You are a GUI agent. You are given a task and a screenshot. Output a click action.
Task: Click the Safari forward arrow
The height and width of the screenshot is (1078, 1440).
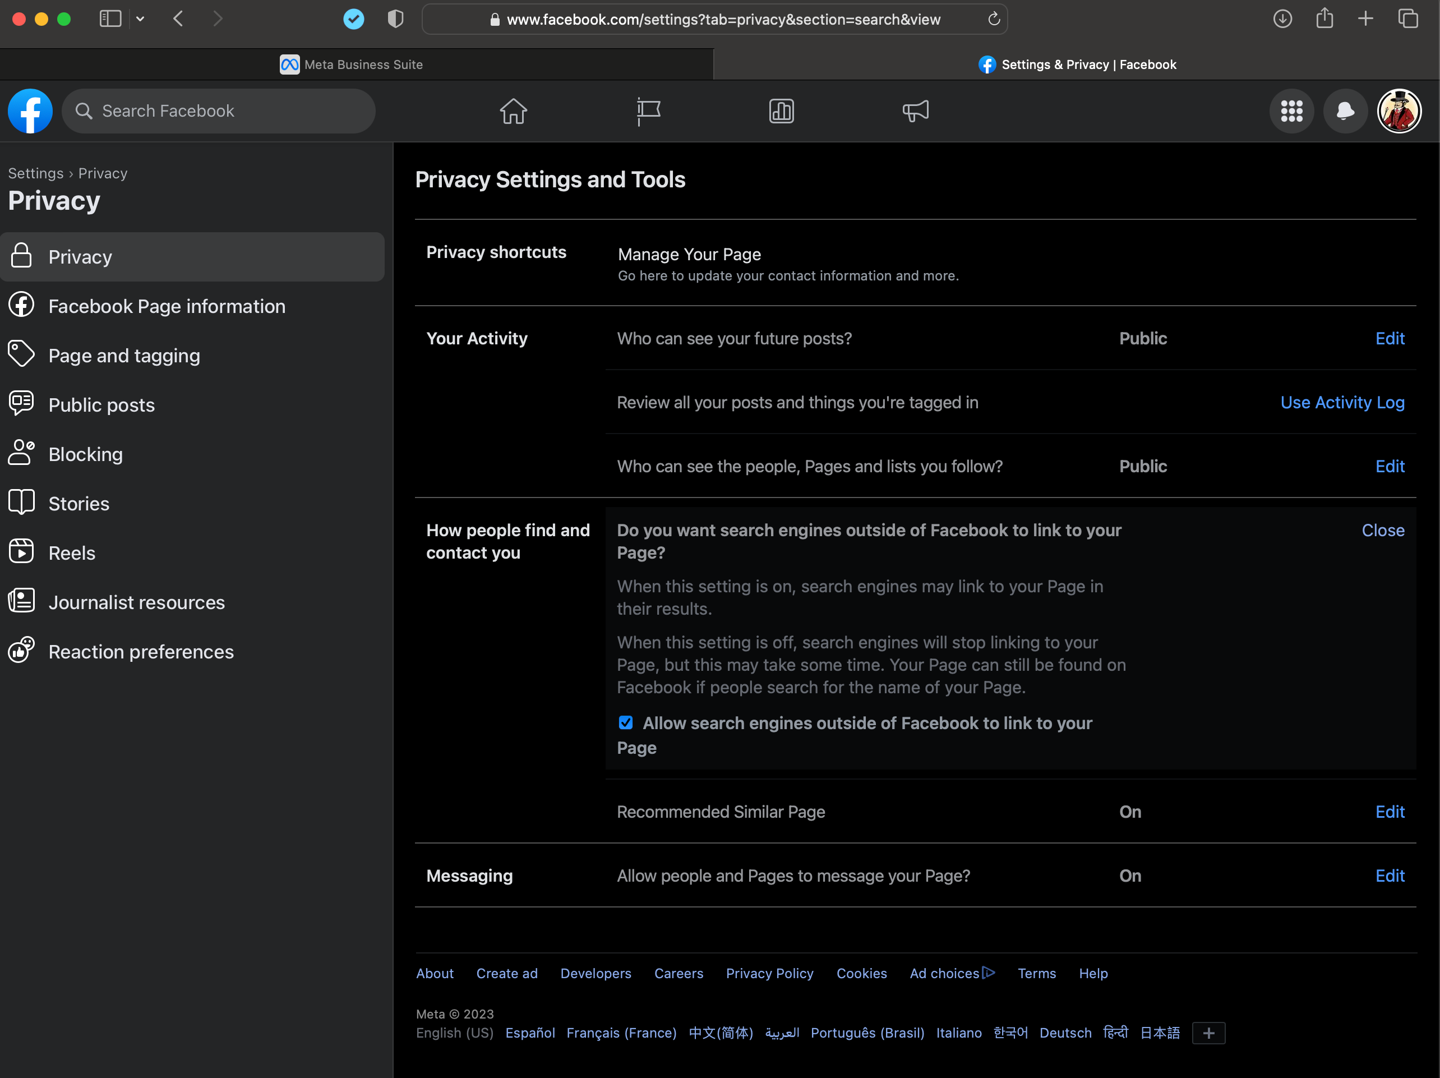coord(218,19)
